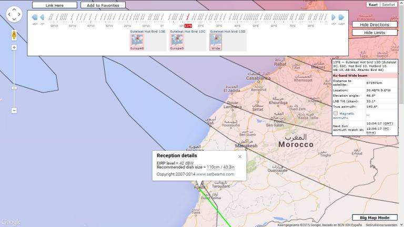The image size is (404, 227).
Task: Close the Reception details popup
Action: click(240, 156)
